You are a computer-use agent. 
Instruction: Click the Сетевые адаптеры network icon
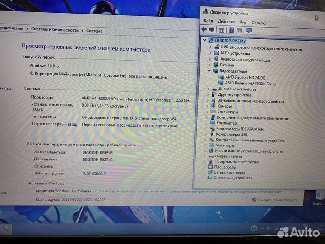click(x=210, y=172)
